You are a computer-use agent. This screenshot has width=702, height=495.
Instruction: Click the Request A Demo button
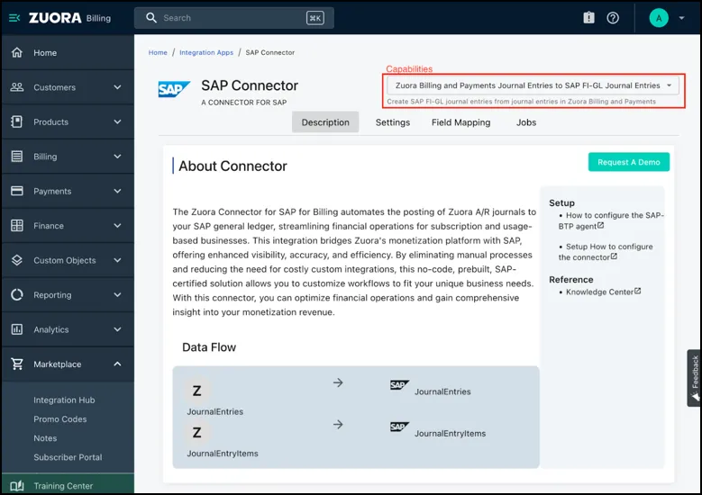coord(629,162)
